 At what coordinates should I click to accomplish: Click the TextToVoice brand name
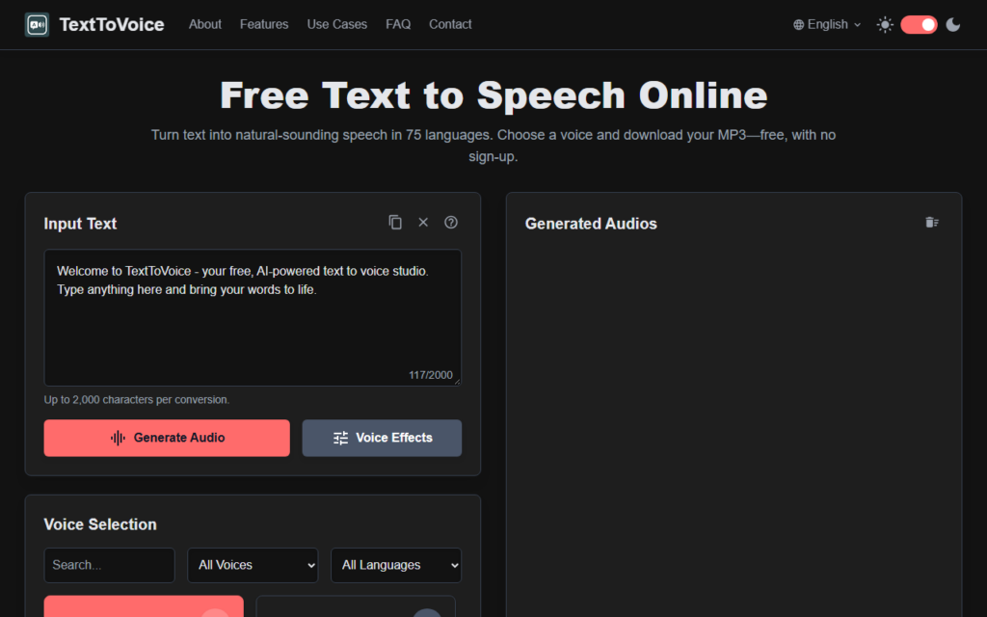(x=112, y=24)
